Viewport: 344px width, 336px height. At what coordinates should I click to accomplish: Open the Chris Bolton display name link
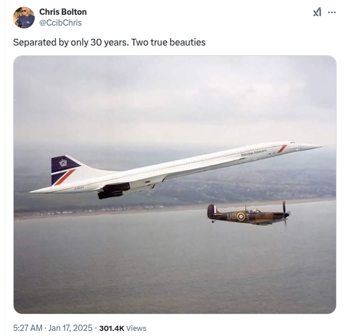click(x=63, y=12)
